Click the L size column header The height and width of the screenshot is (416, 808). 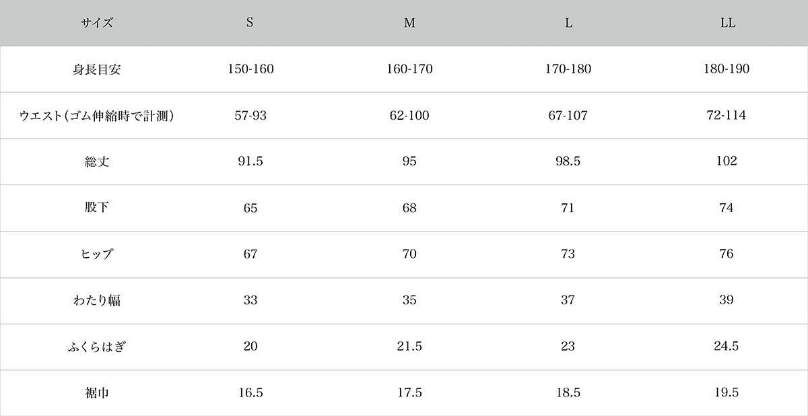point(568,23)
